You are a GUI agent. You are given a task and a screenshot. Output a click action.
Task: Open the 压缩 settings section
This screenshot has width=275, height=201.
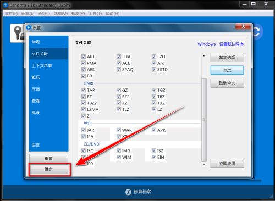click(48, 89)
